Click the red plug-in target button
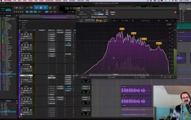Image resolution: width=191 pixels, height=120 pixels. click(175, 12)
